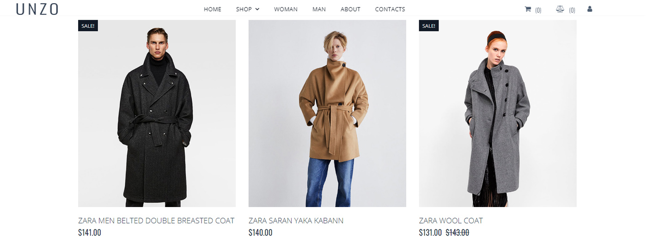647x238 pixels.
Task: Open the ABOUT page link
Action: tap(350, 9)
